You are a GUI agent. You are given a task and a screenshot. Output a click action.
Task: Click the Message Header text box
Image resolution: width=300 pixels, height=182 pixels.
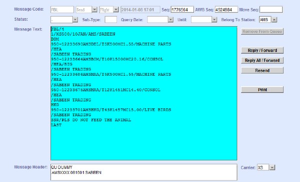pyautogui.click(x=144, y=172)
